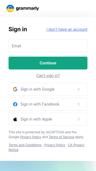Click the Apple logo icon

coord(15,119)
